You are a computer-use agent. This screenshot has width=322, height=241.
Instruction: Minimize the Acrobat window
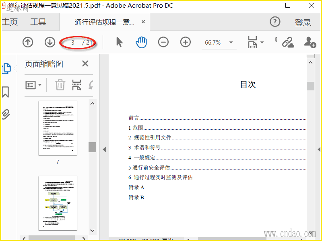click(x=264, y=5)
